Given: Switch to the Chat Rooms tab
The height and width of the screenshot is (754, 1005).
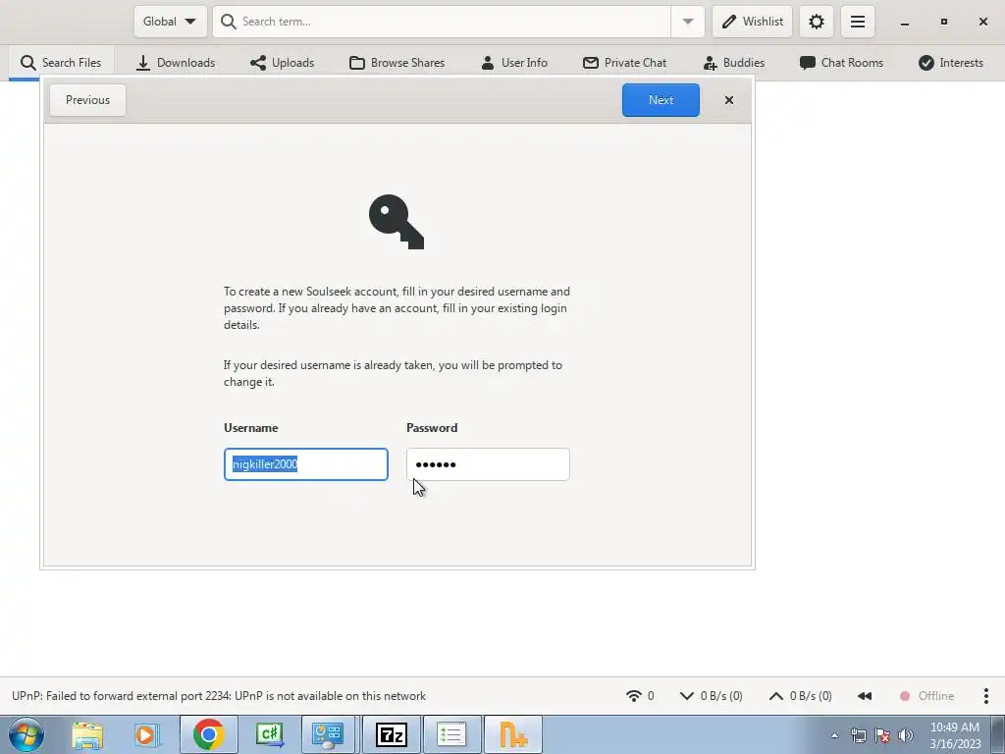Looking at the screenshot, I should pos(841,63).
